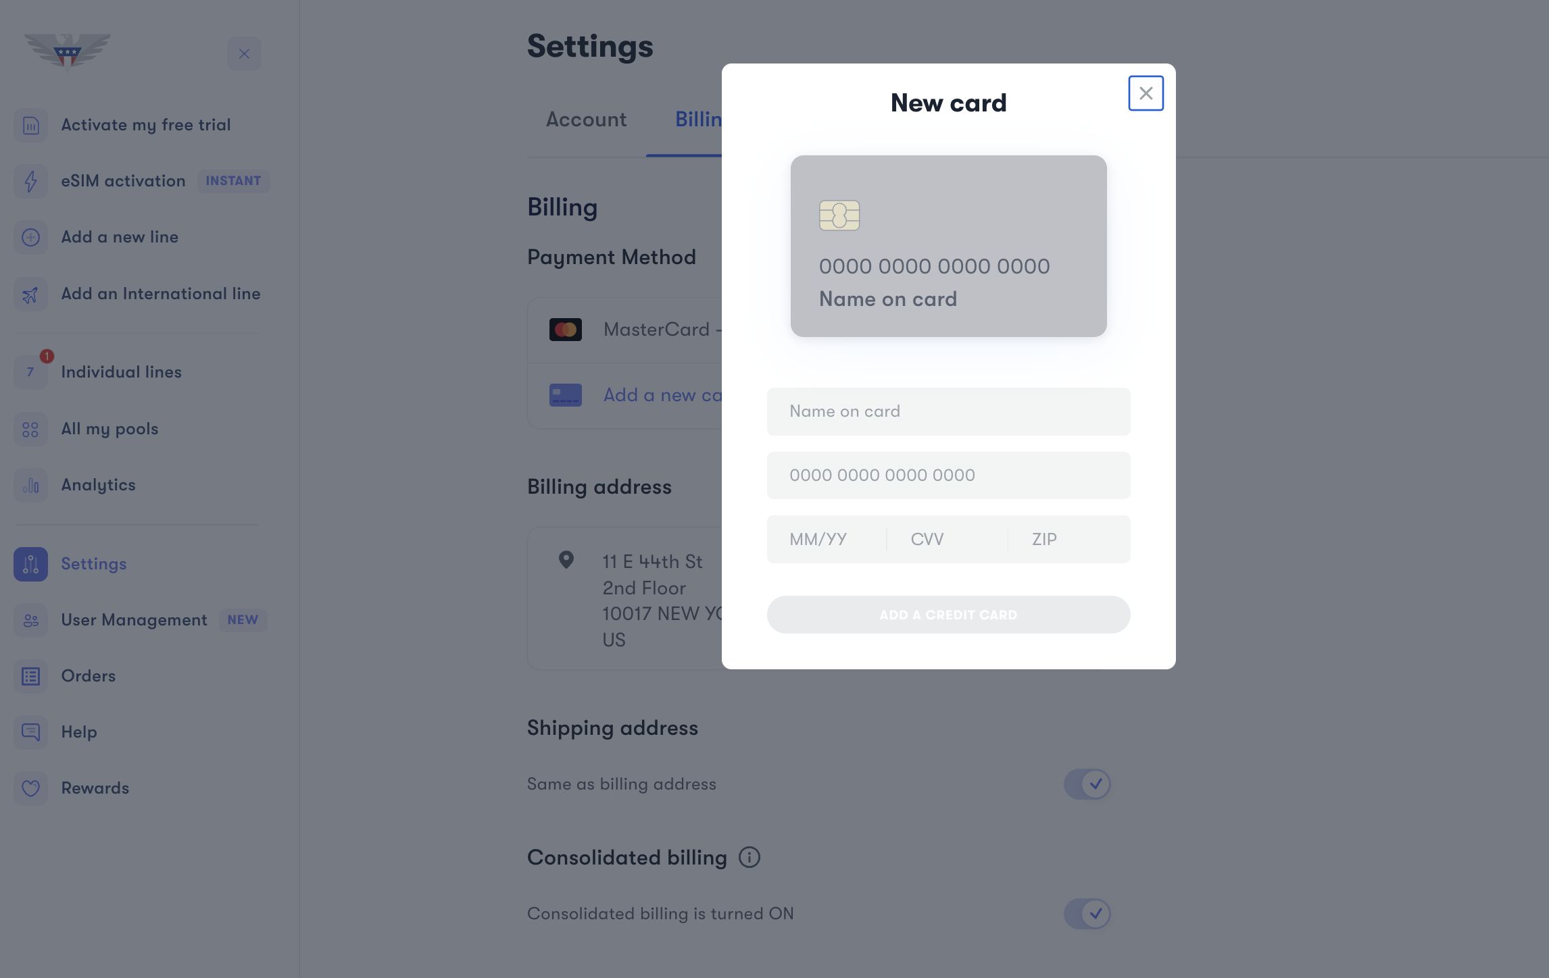This screenshot has width=1549, height=978.
Task: Turn off the Consolidated billing switch
Action: point(1087,914)
